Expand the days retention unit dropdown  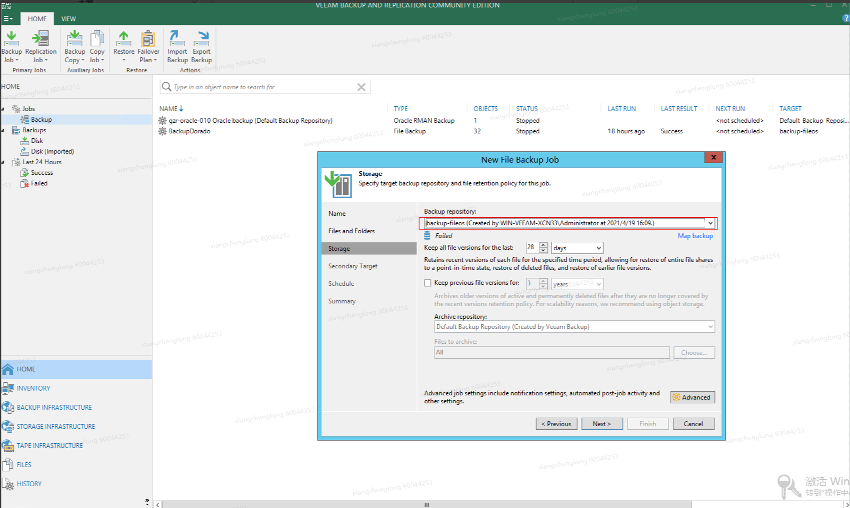pyautogui.click(x=598, y=248)
